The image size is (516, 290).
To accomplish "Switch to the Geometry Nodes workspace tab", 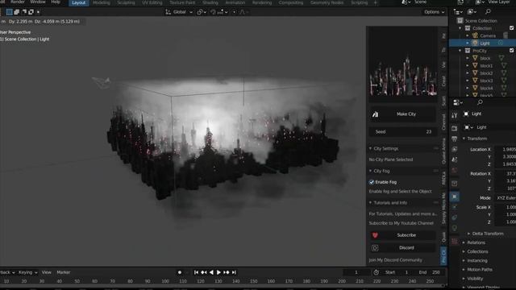I will (x=327, y=2).
